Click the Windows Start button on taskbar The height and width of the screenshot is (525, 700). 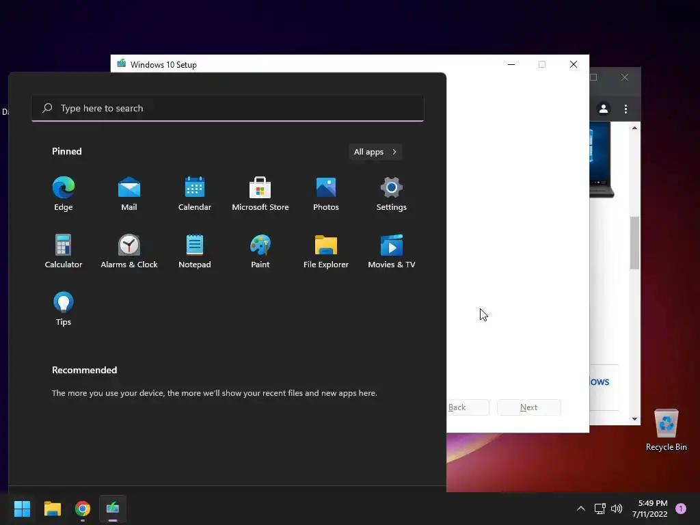click(22, 509)
